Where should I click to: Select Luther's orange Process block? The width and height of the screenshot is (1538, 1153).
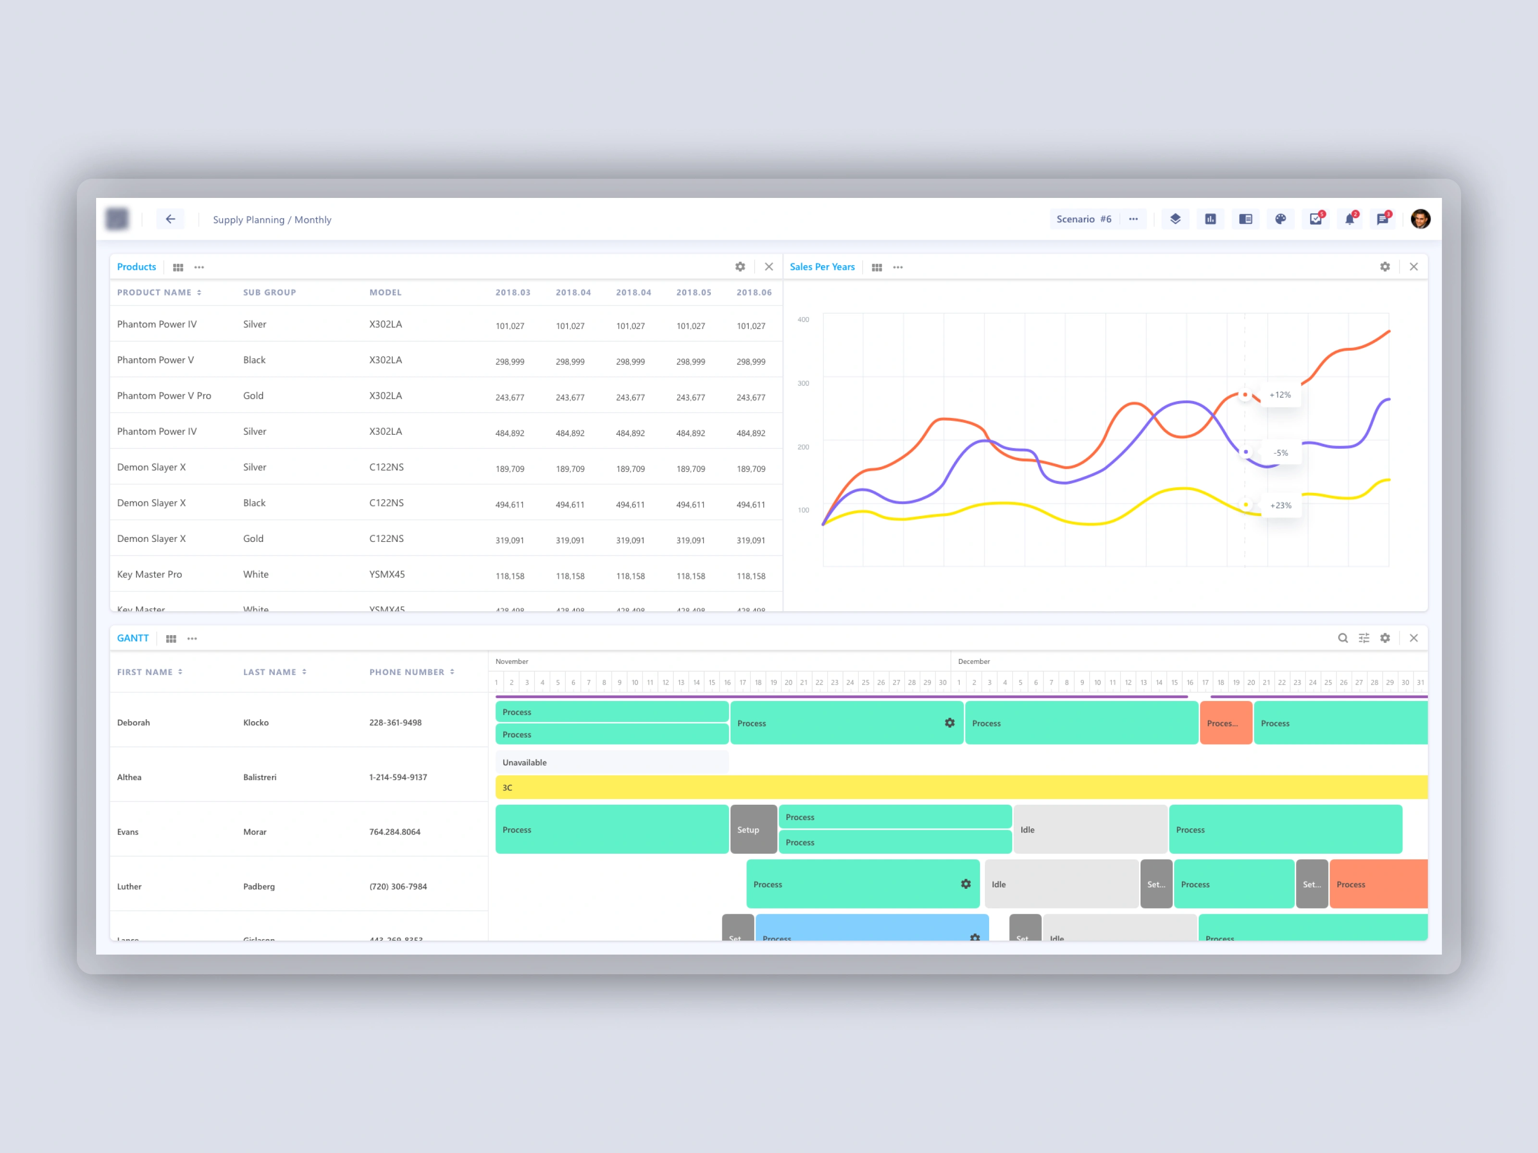tap(1379, 884)
